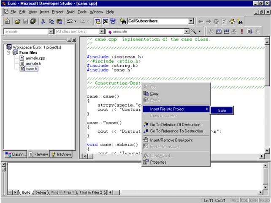This screenshot has height=203, width=271.
Task: Click the output pane scrollbar up arrow
Action: (265, 166)
